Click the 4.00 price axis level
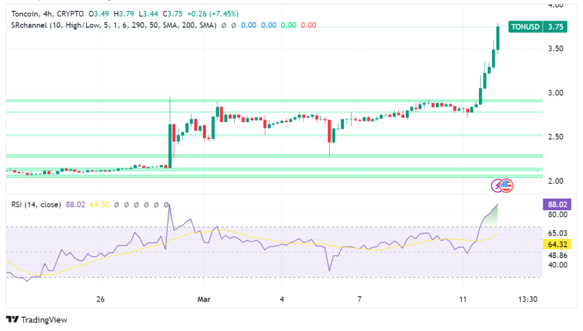Screen dimensions: 583x331 tap(555, 5)
